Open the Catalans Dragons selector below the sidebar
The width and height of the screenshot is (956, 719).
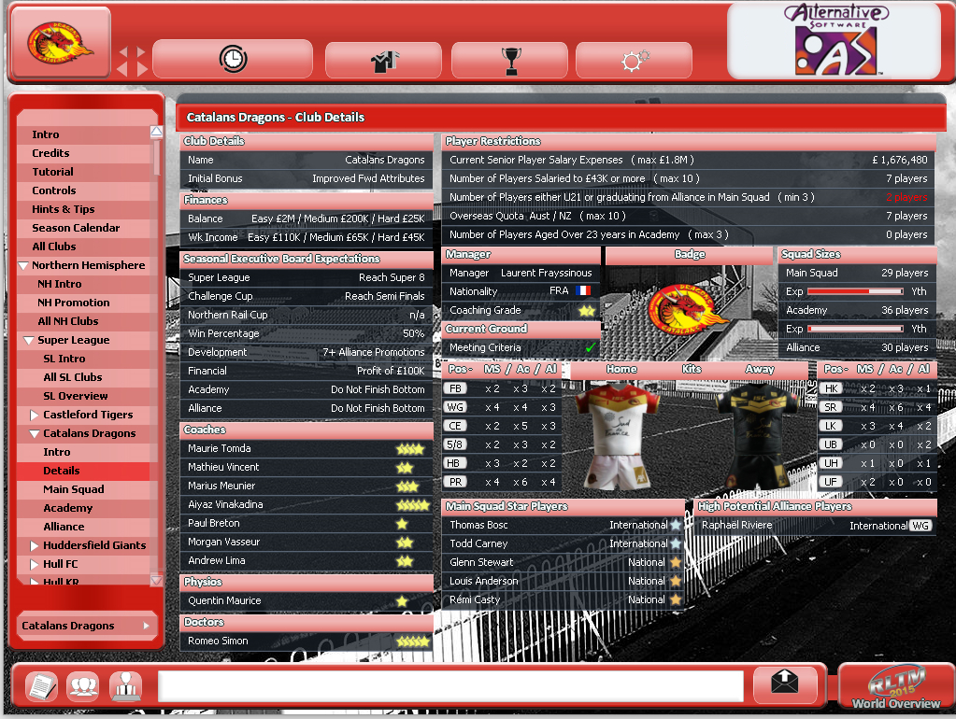coord(86,626)
